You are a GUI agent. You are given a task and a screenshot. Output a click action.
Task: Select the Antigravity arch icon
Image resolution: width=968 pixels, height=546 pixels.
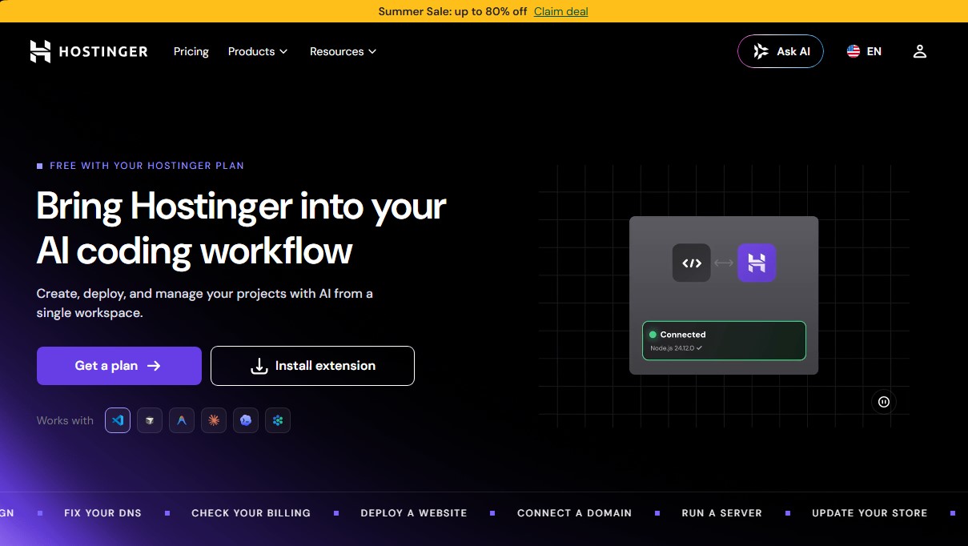[182, 420]
